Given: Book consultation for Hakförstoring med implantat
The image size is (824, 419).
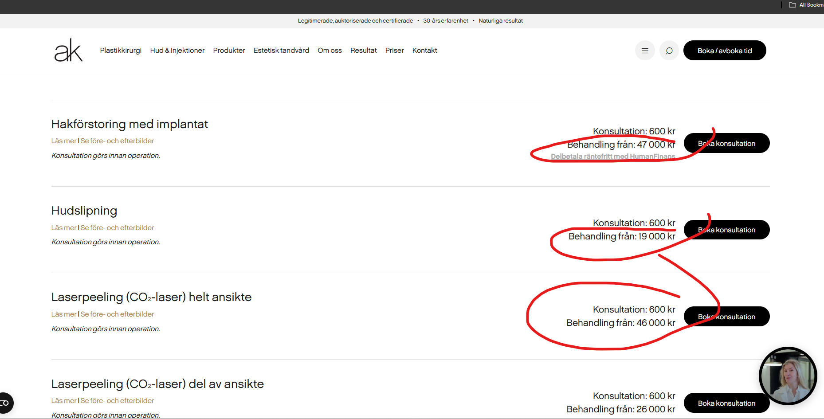Looking at the screenshot, I should (726, 143).
